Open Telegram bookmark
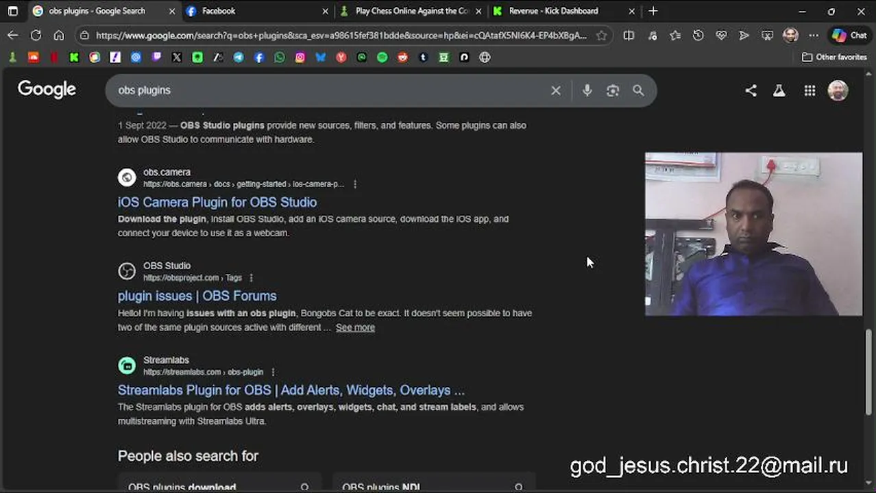876x493 pixels. 239,58
